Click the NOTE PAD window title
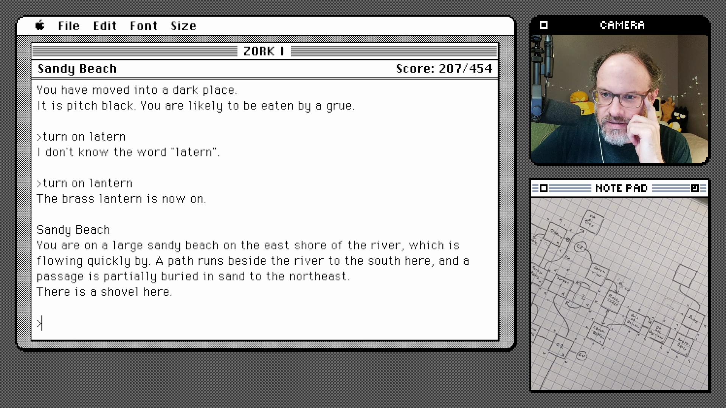 point(622,188)
